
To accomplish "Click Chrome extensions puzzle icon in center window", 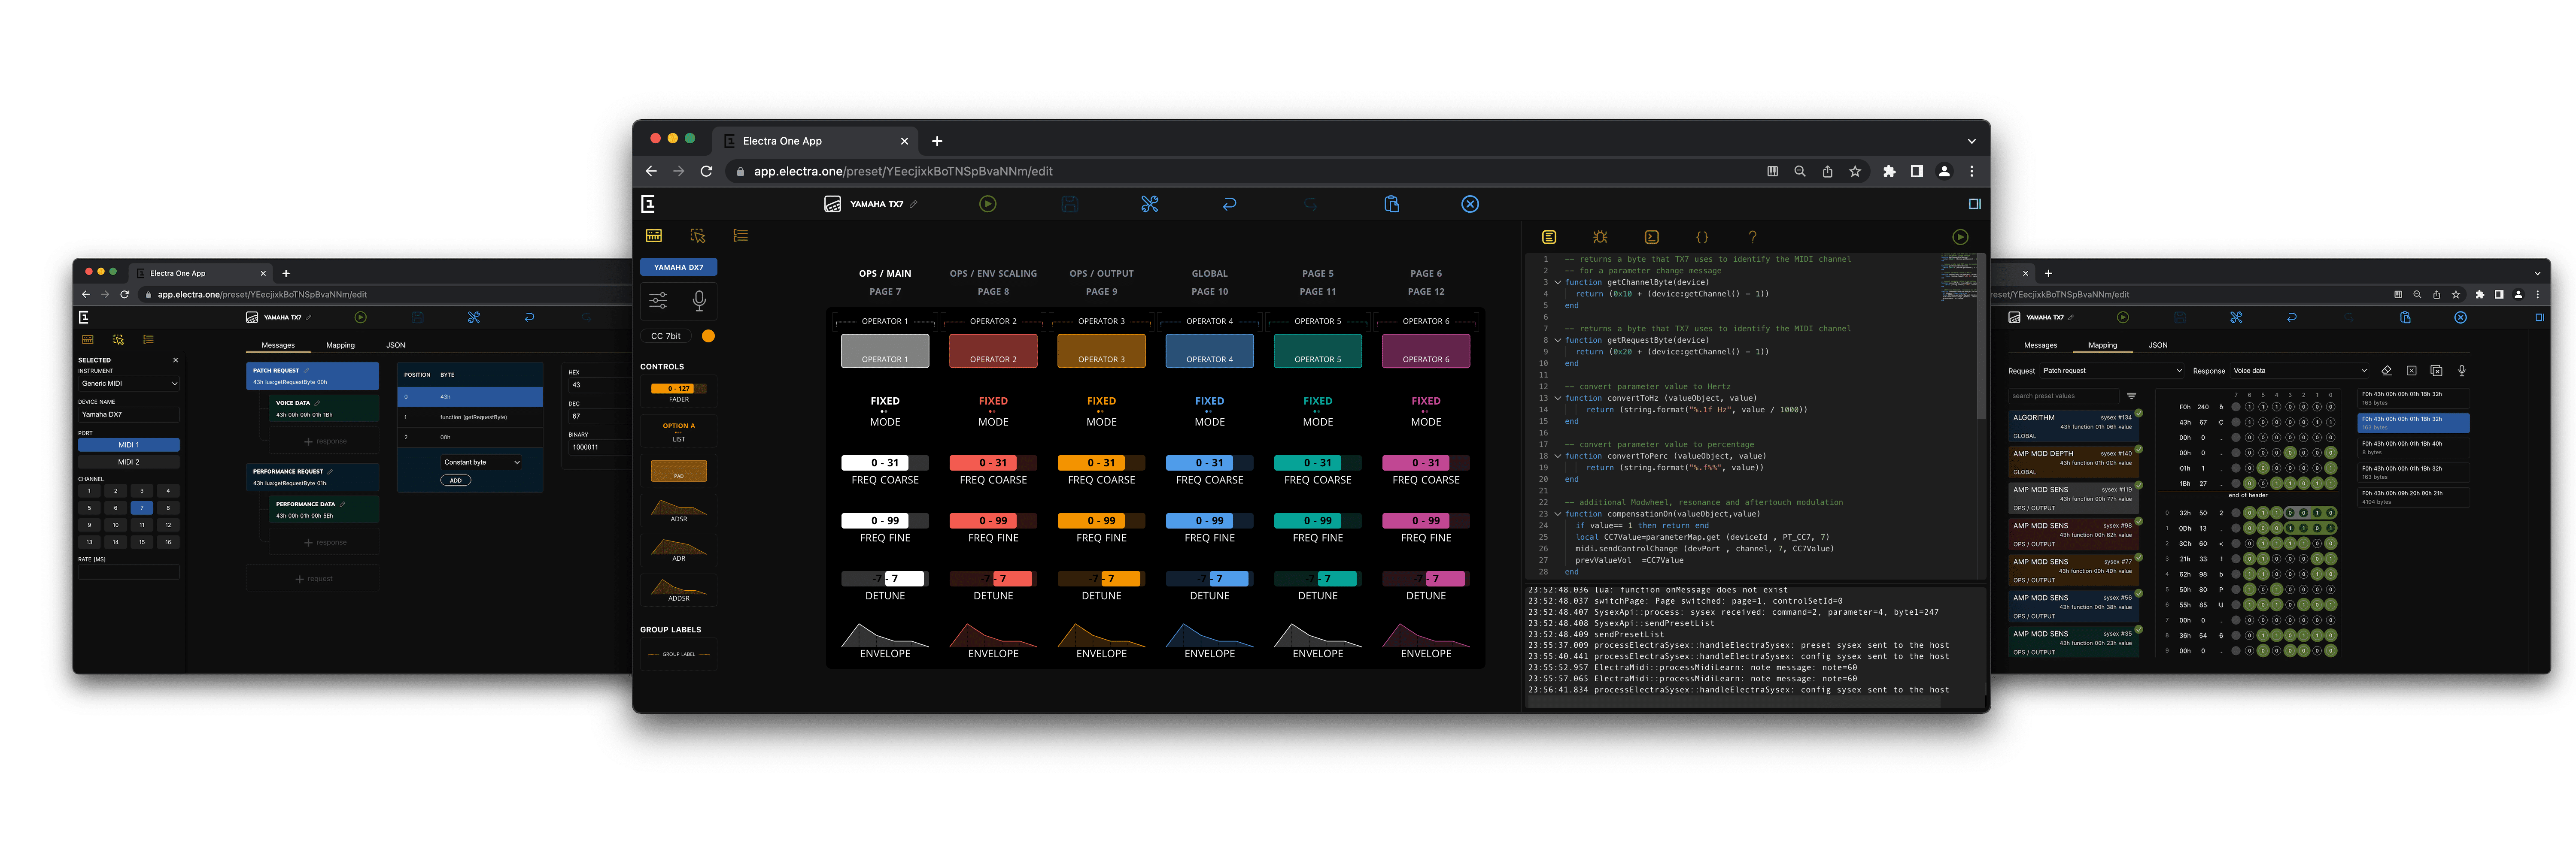I will click(1889, 172).
